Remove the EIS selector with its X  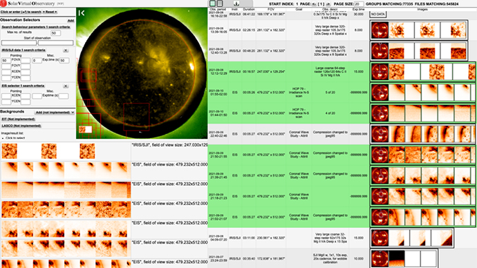(66, 86)
